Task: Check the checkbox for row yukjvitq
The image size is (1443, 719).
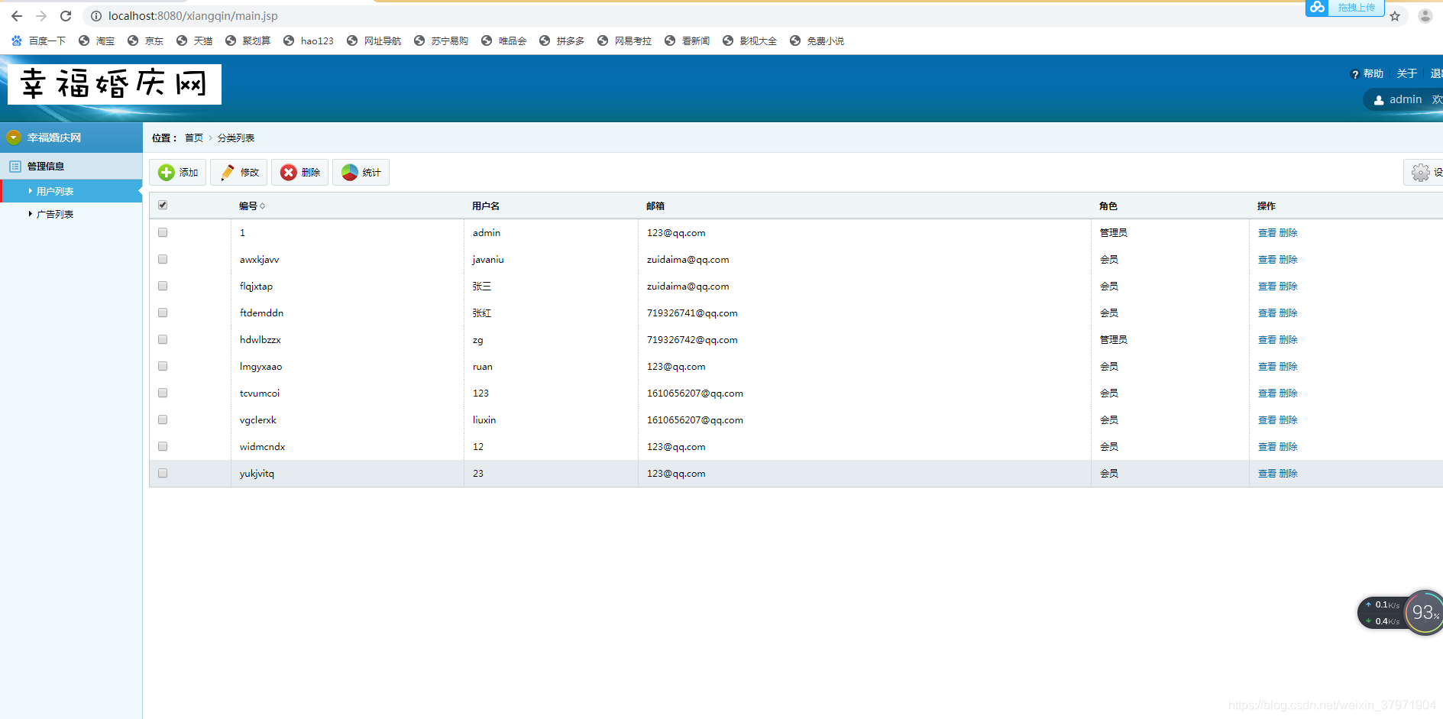Action: pos(163,473)
